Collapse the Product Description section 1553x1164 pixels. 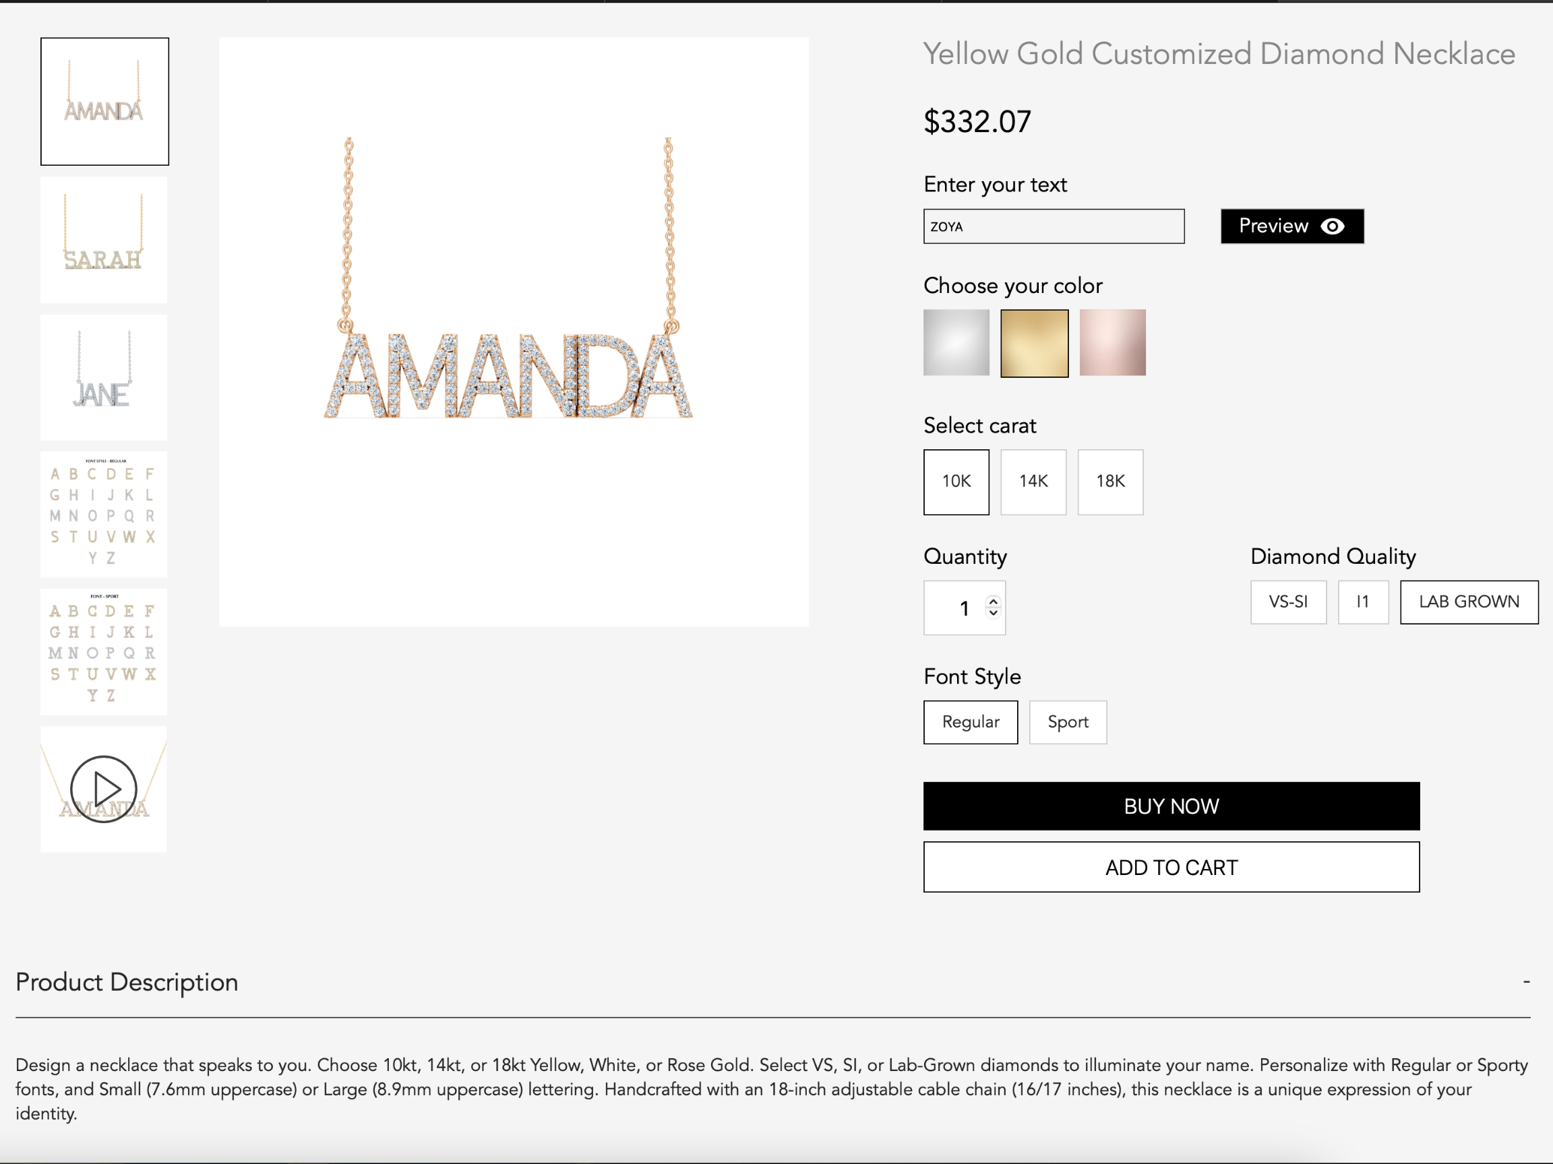coord(1526,982)
